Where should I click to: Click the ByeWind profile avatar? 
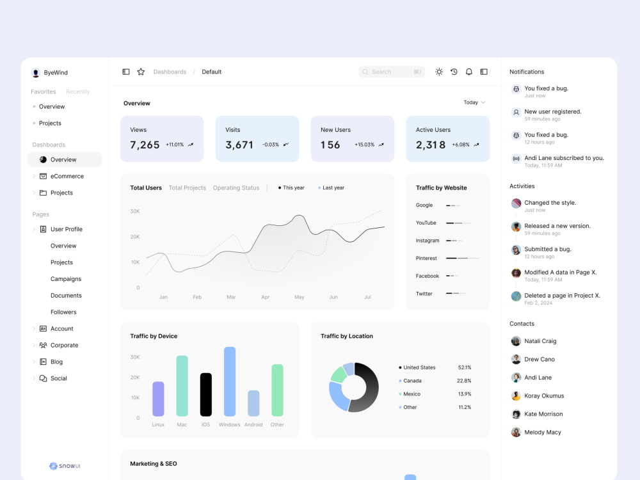[x=35, y=73]
